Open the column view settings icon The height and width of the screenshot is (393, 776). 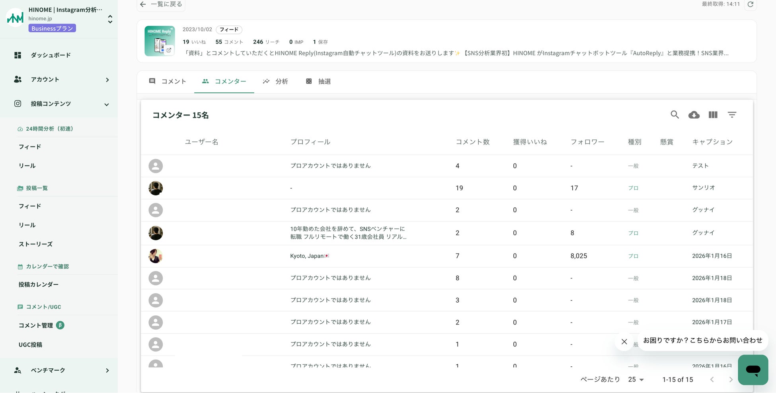(x=713, y=115)
